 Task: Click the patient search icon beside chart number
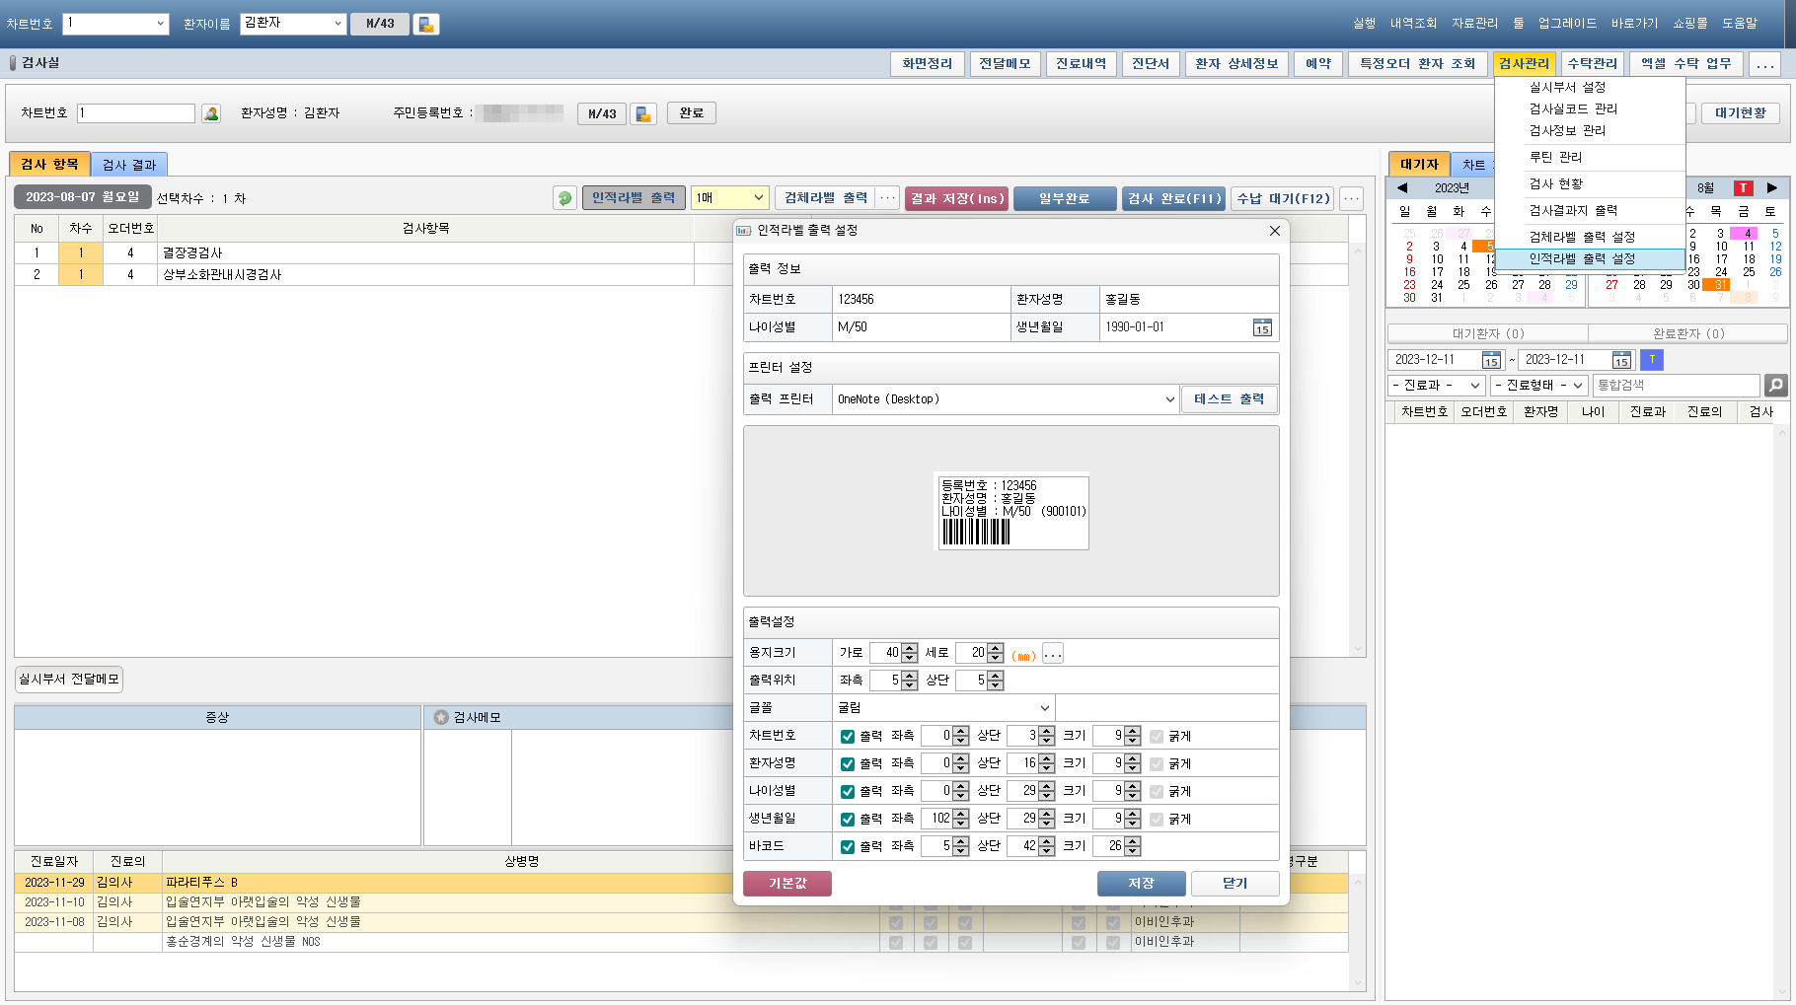211,113
